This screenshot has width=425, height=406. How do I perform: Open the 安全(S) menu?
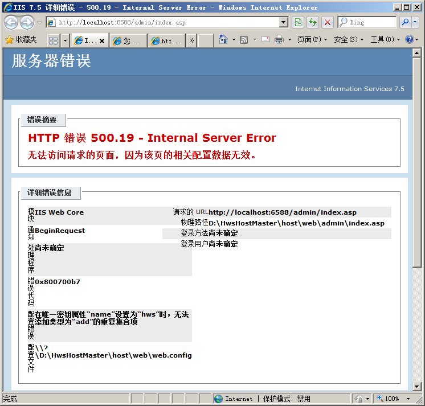click(x=349, y=40)
